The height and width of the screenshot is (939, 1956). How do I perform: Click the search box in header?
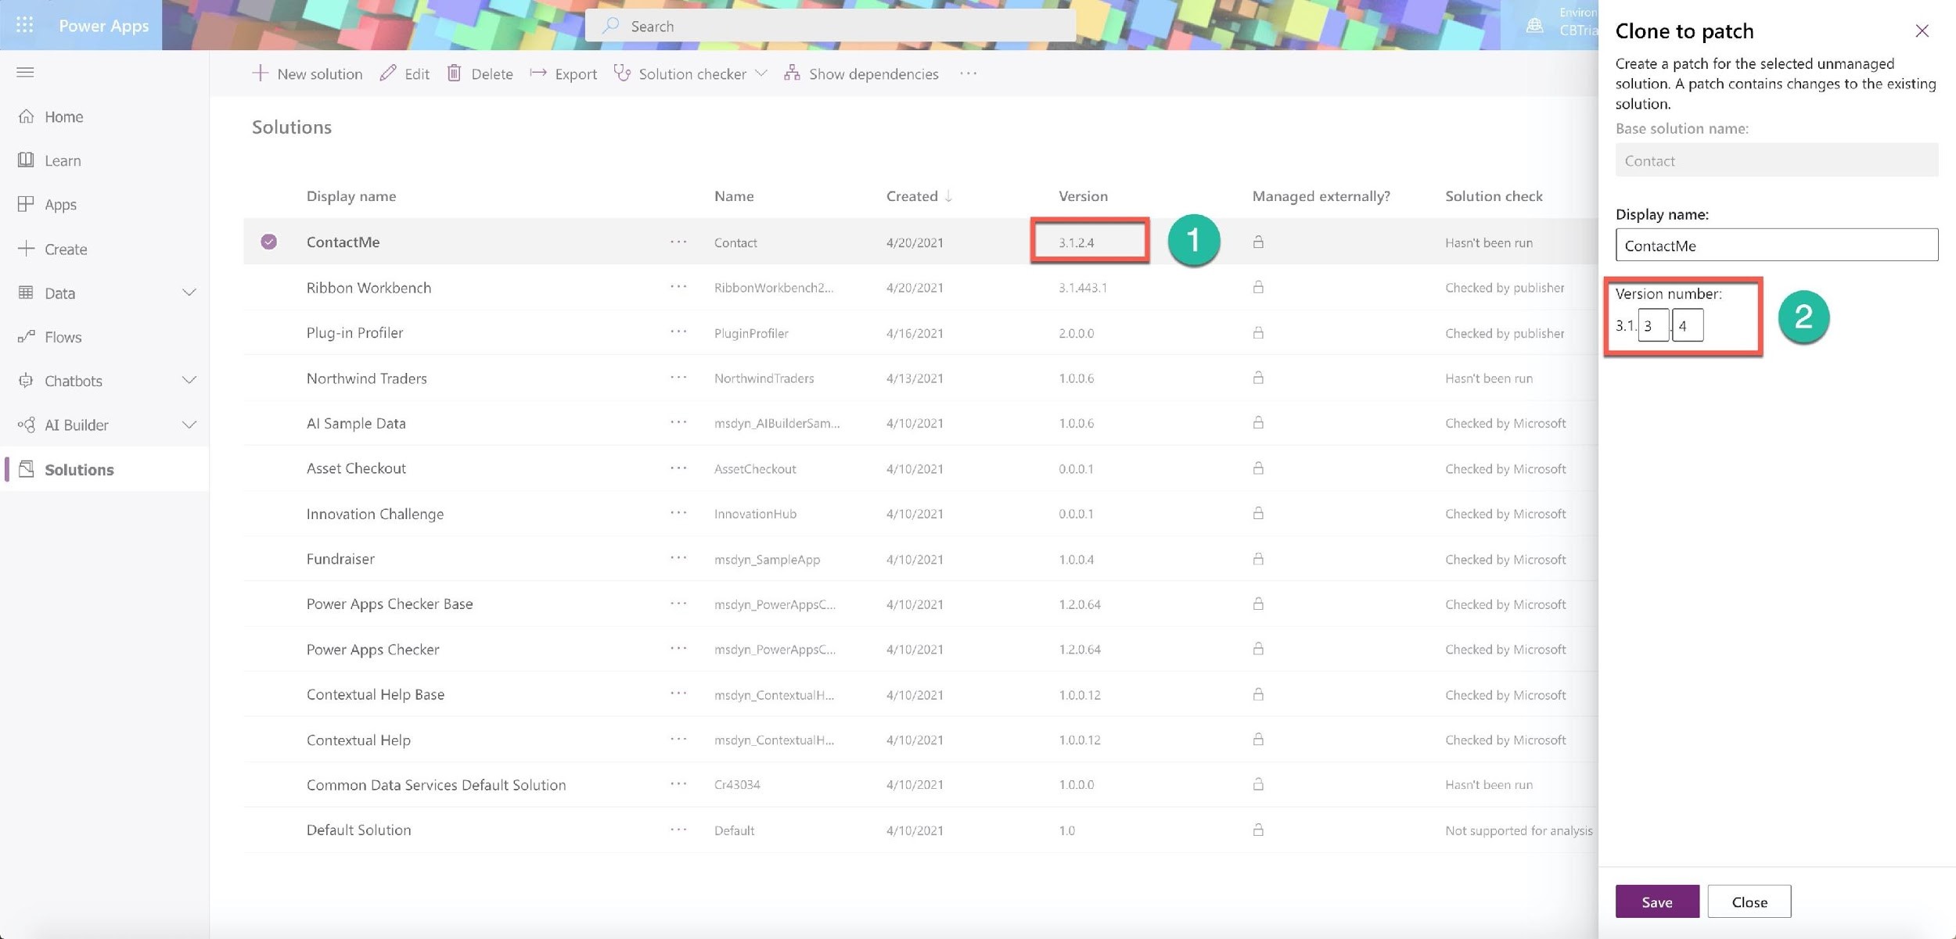[x=830, y=26]
